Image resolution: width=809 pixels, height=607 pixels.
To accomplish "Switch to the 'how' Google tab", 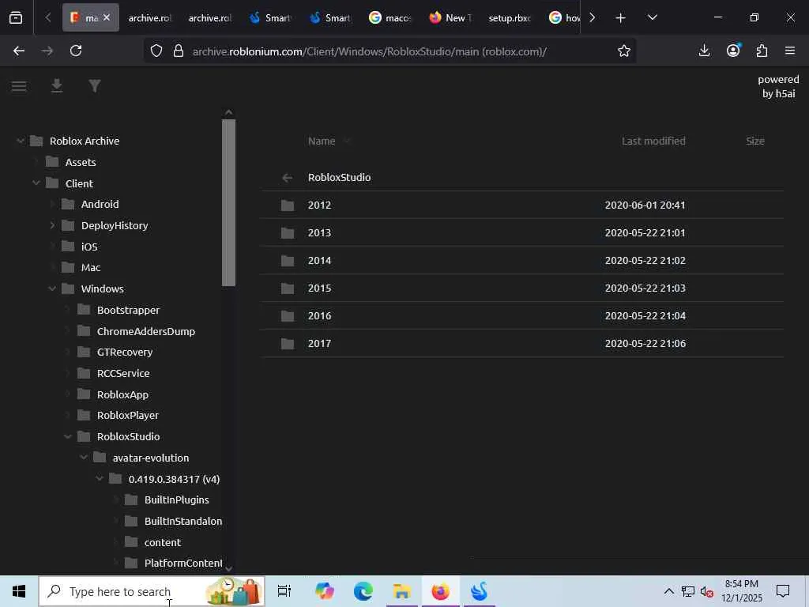I will 564,18.
